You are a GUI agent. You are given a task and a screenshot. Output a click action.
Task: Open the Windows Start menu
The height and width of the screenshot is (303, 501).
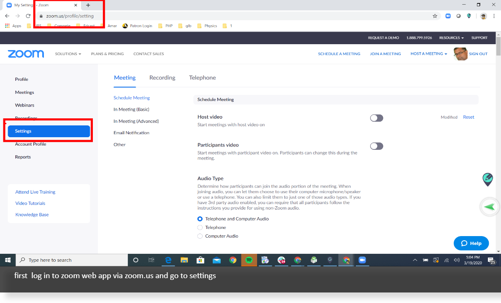pyautogui.click(x=8, y=260)
